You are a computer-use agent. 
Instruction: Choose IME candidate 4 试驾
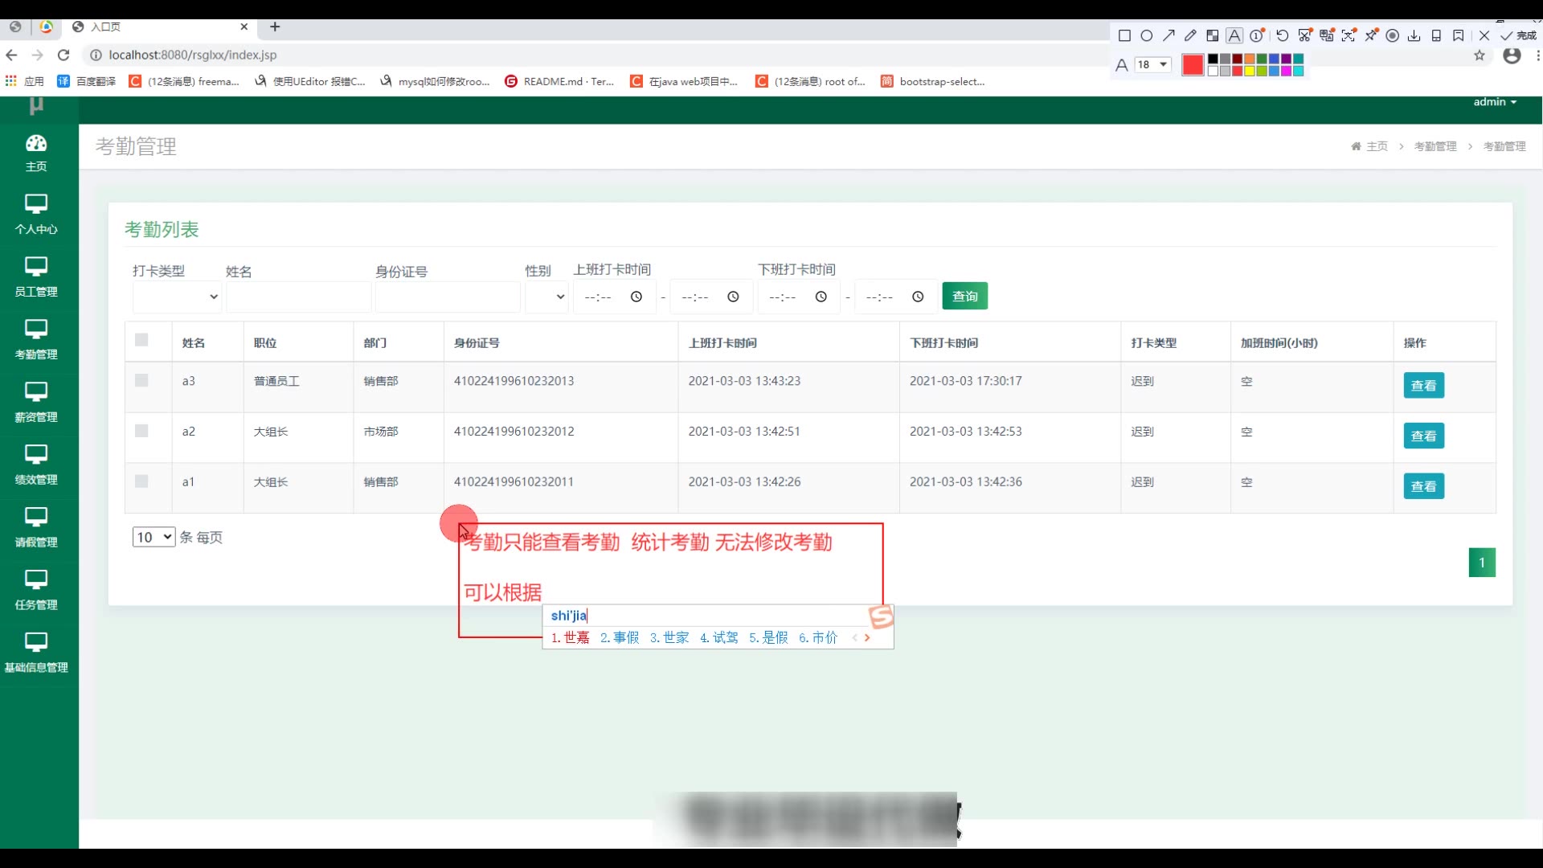[x=719, y=637]
